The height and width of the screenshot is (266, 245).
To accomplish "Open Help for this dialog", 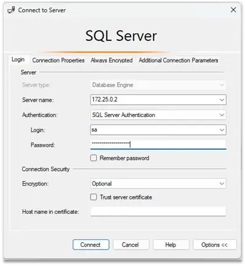I will [x=171, y=245].
